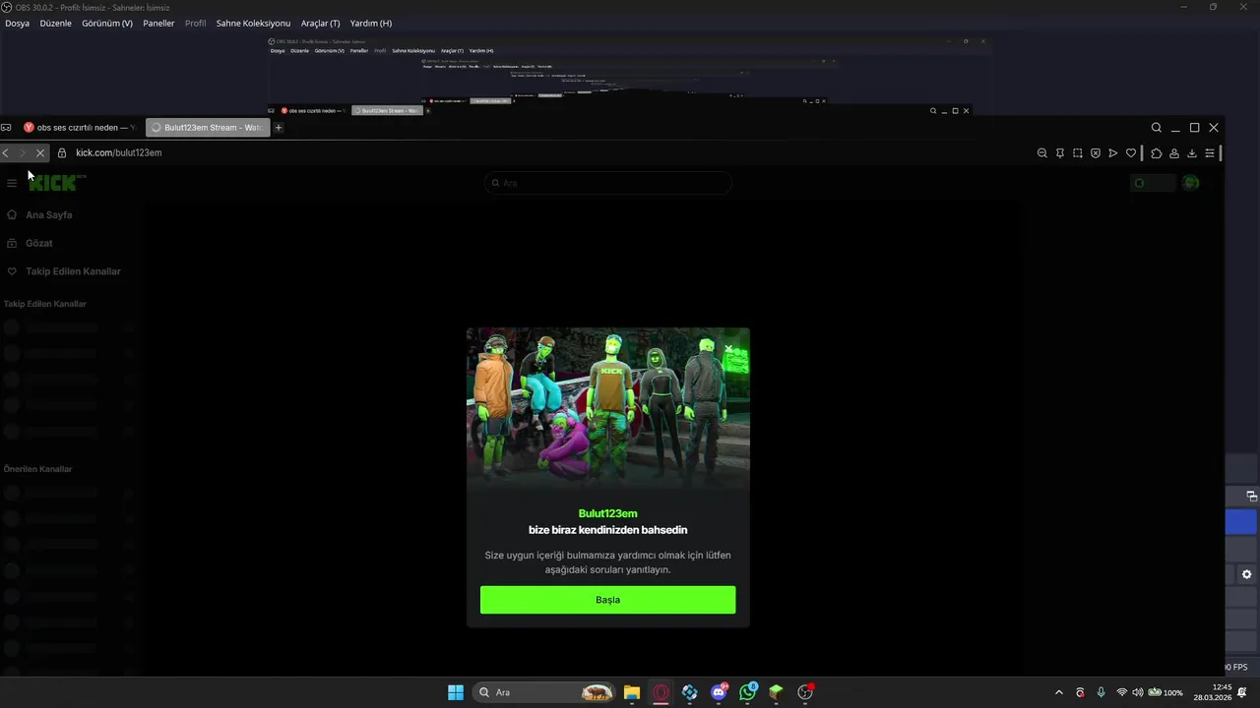Open the Dosya menu in OBS
1260x708 pixels.
[17, 23]
